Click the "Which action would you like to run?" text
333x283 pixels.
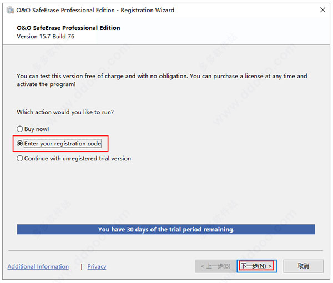point(65,112)
